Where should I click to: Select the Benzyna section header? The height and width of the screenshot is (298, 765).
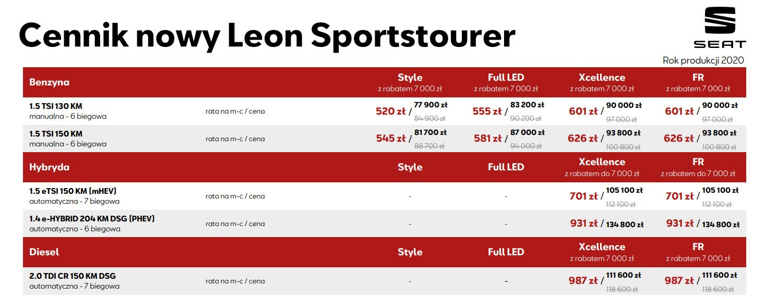coord(50,82)
